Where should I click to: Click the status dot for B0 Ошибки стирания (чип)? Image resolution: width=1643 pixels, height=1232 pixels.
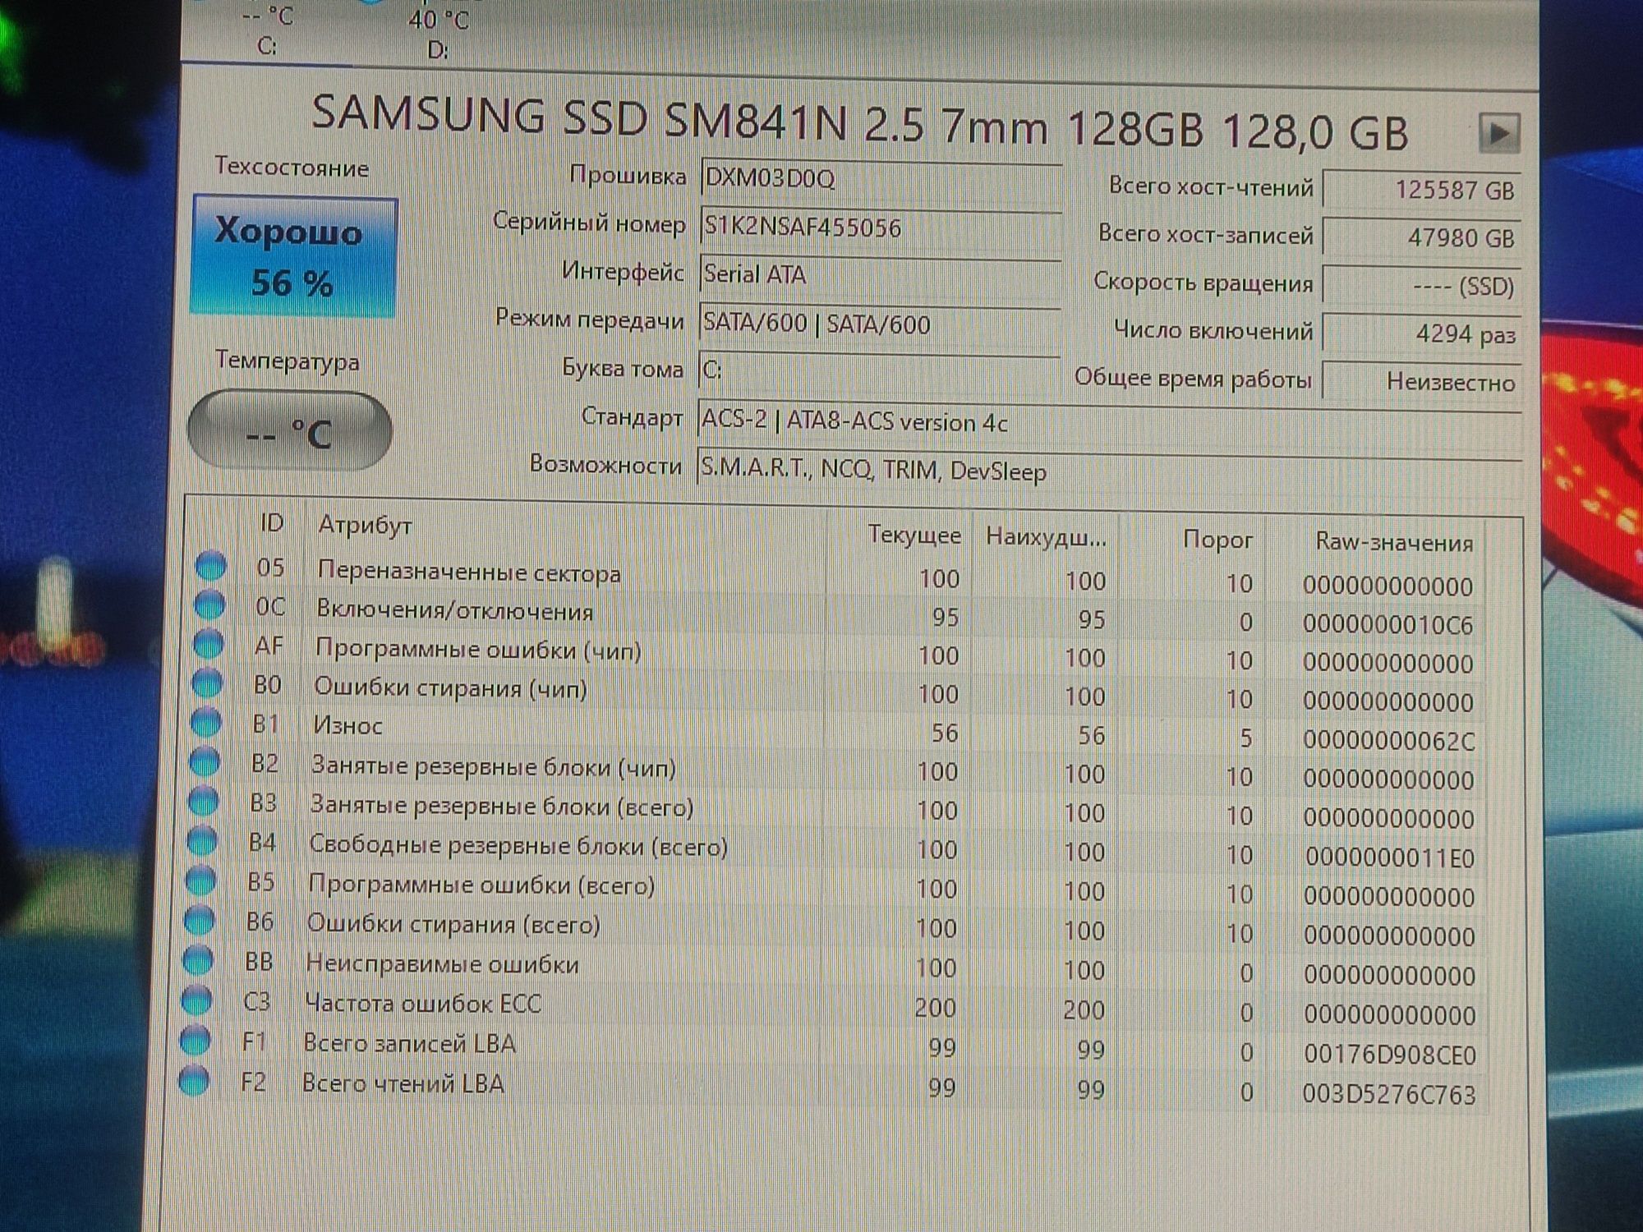point(207,683)
